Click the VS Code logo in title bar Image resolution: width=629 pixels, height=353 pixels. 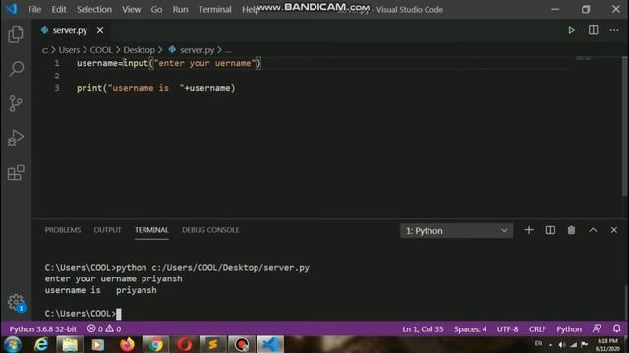pyautogui.click(x=12, y=9)
